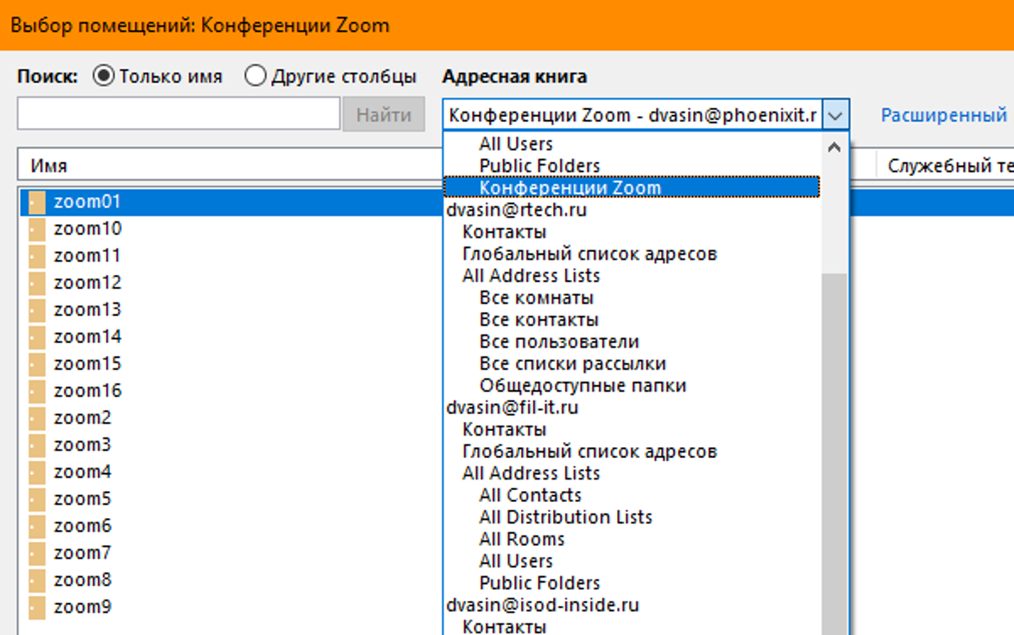Click the room icon next to zoom12
The image size is (1014, 635).
tap(37, 283)
